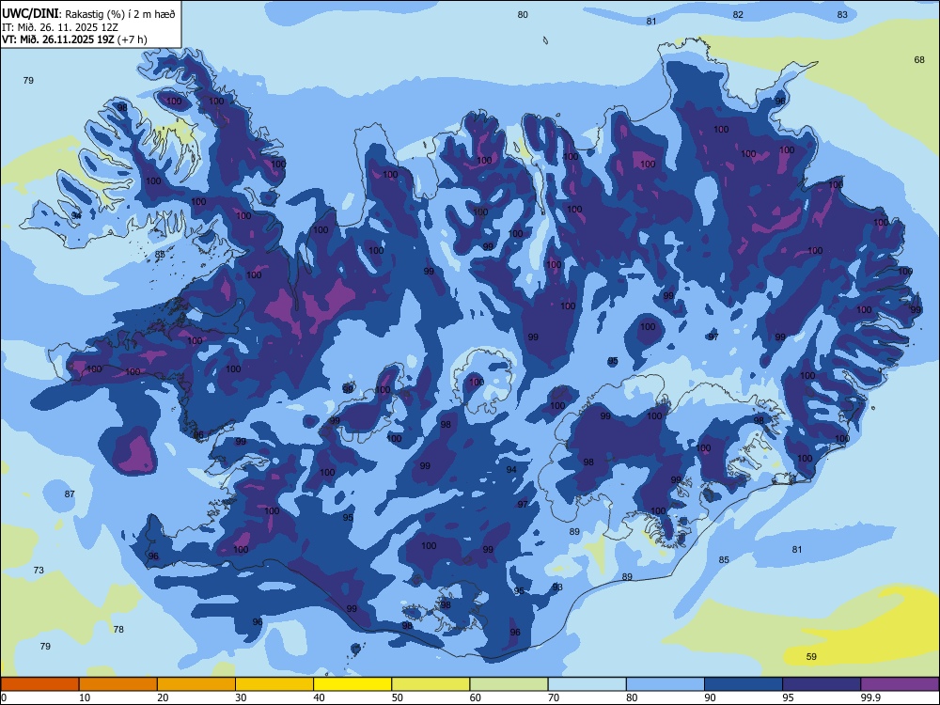Click the '78' humidity value on the map

pos(118,629)
